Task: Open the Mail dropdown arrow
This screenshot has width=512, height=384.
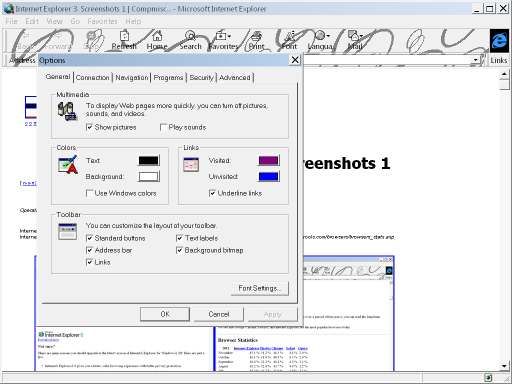Action: pos(361,36)
